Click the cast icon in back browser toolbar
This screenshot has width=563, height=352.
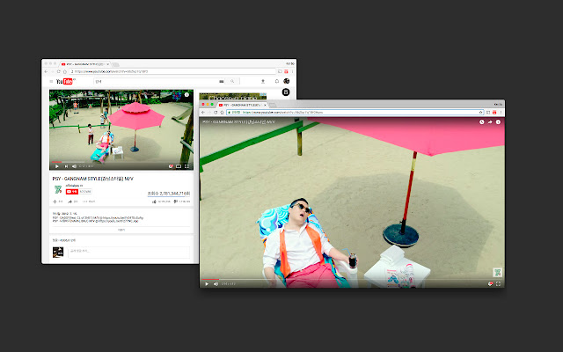[x=280, y=71]
